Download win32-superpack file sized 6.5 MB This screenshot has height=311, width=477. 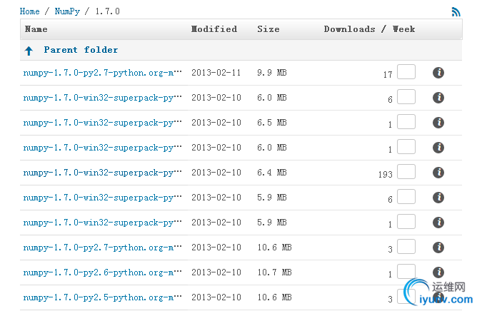pos(103,123)
